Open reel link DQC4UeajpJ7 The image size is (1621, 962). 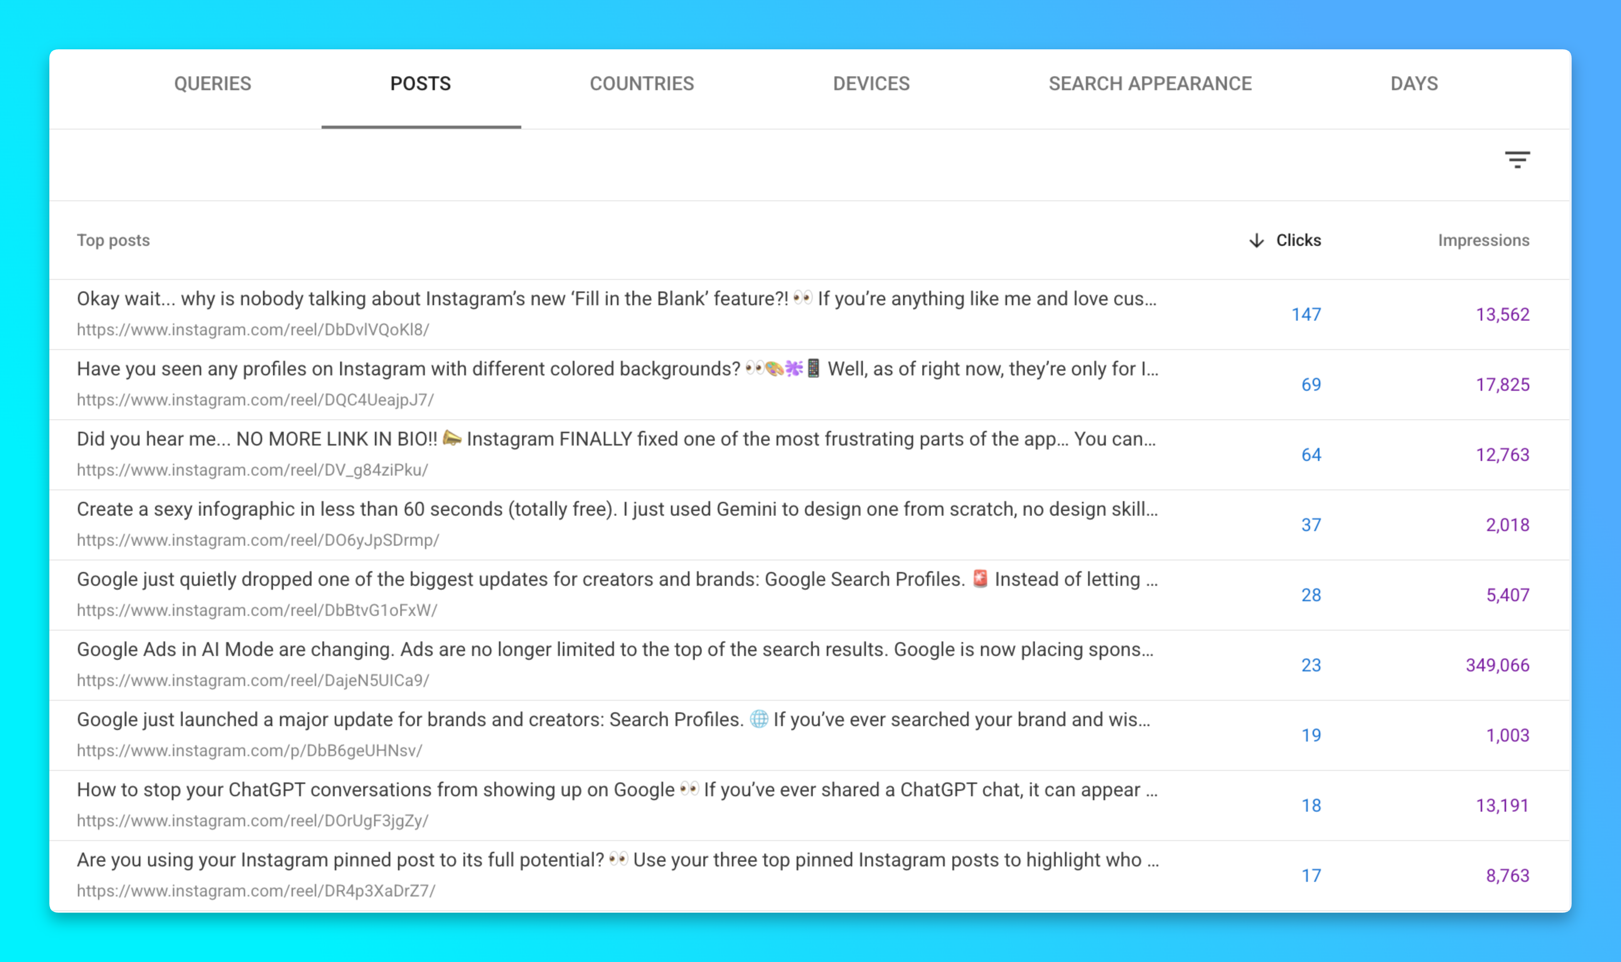coord(255,399)
